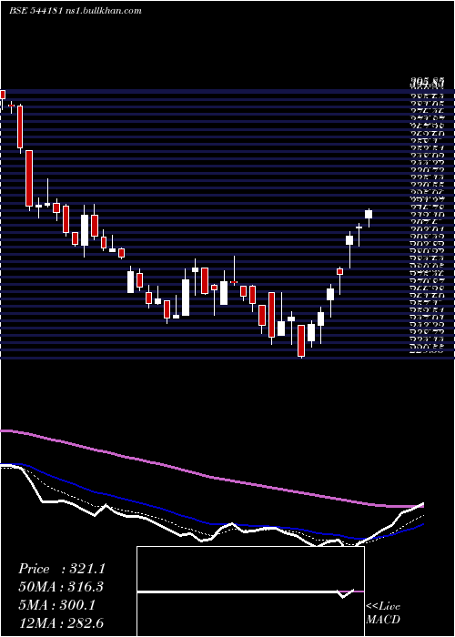This screenshot has height=637, width=455.
Task: Select the 50MA : 316.3 value
Action: (x=61, y=587)
